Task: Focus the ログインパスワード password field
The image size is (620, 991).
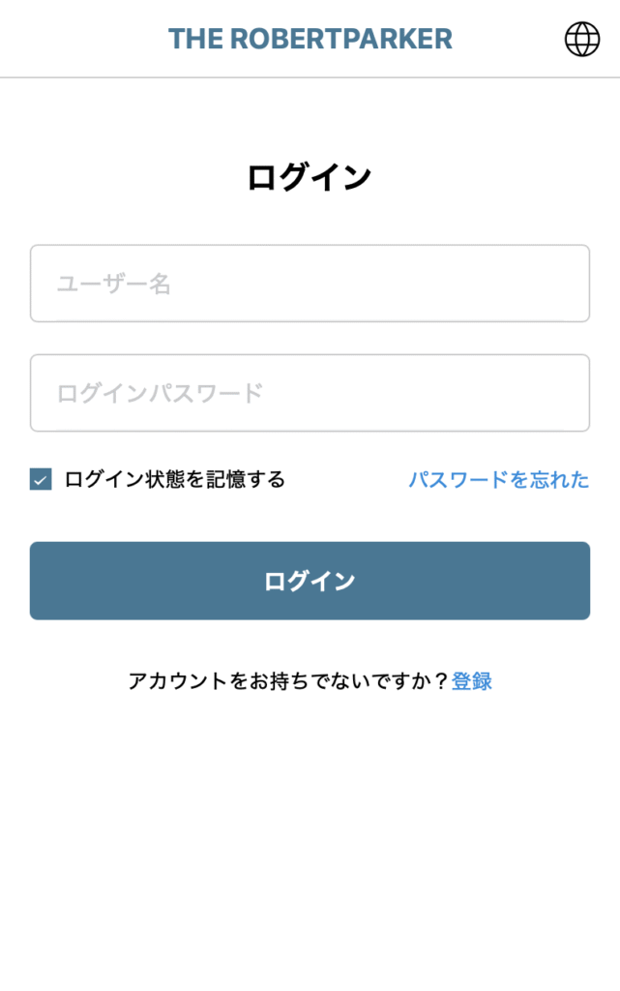Action: pos(310,393)
